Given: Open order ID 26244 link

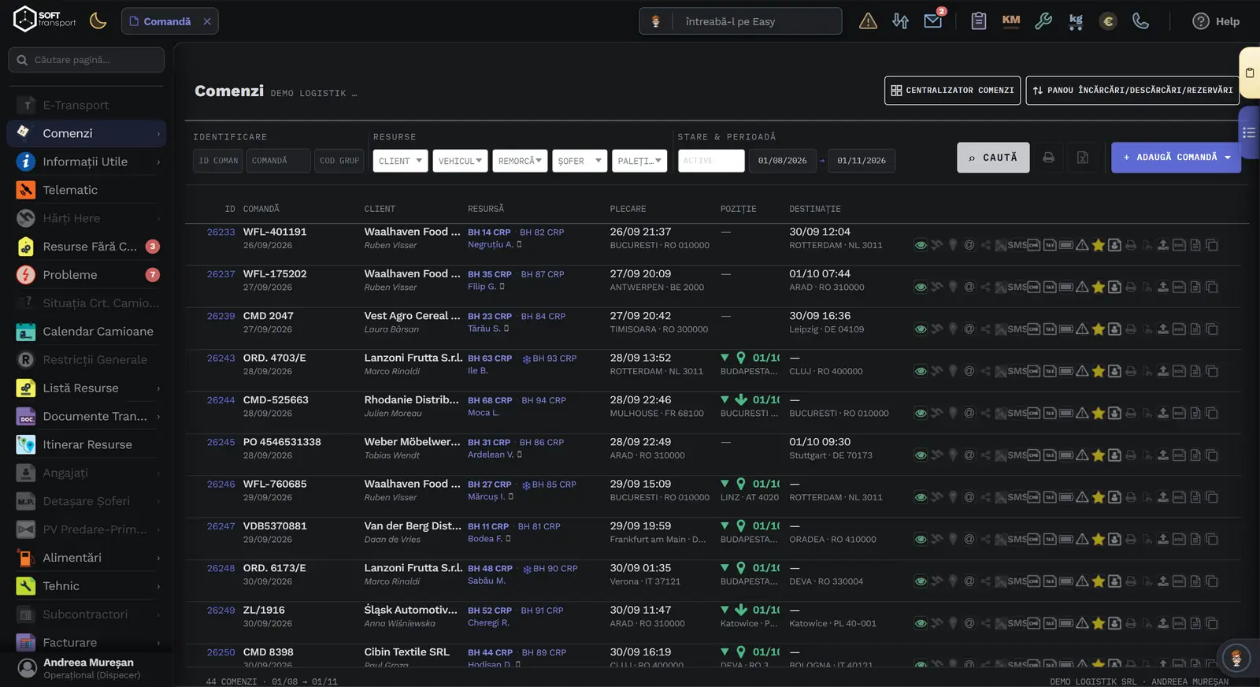Looking at the screenshot, I should click(x=220, y=400).
